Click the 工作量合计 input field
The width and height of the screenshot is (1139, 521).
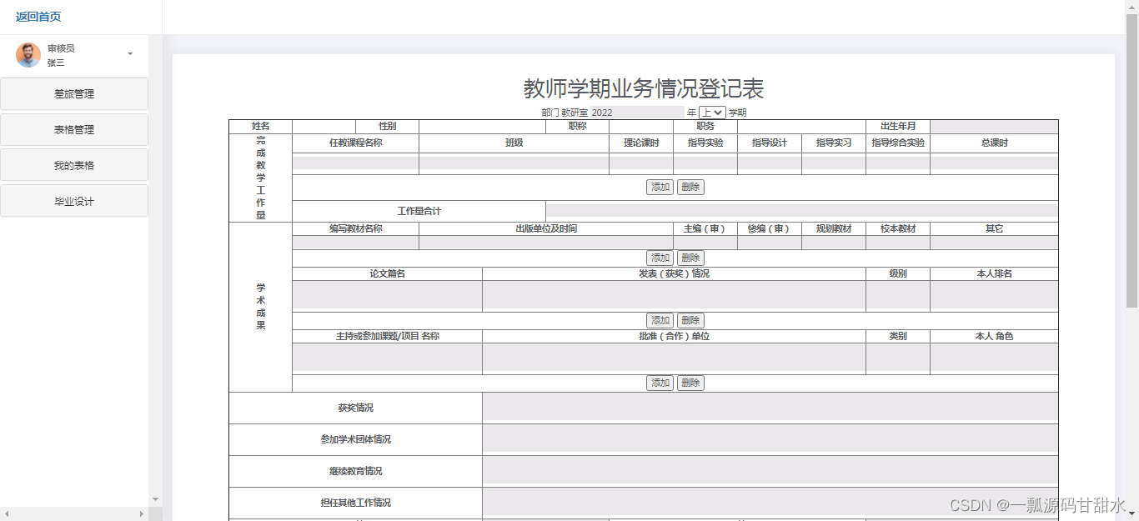click(800, 211)
